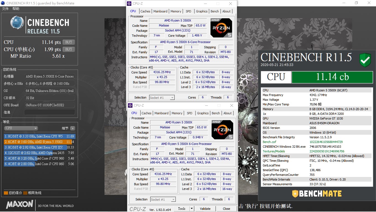
Task: Click the green shield checkmark in BenchMate
Action: pyautogui.click(x=365, y=60)
